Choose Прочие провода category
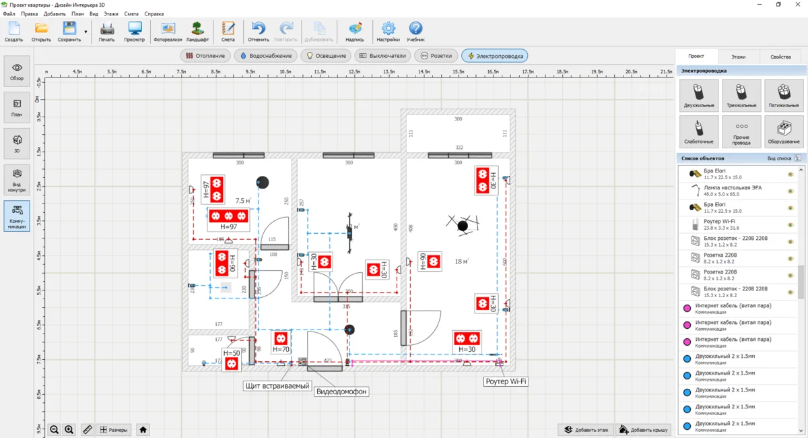This screenshot has height=438, width=808. 741,131
